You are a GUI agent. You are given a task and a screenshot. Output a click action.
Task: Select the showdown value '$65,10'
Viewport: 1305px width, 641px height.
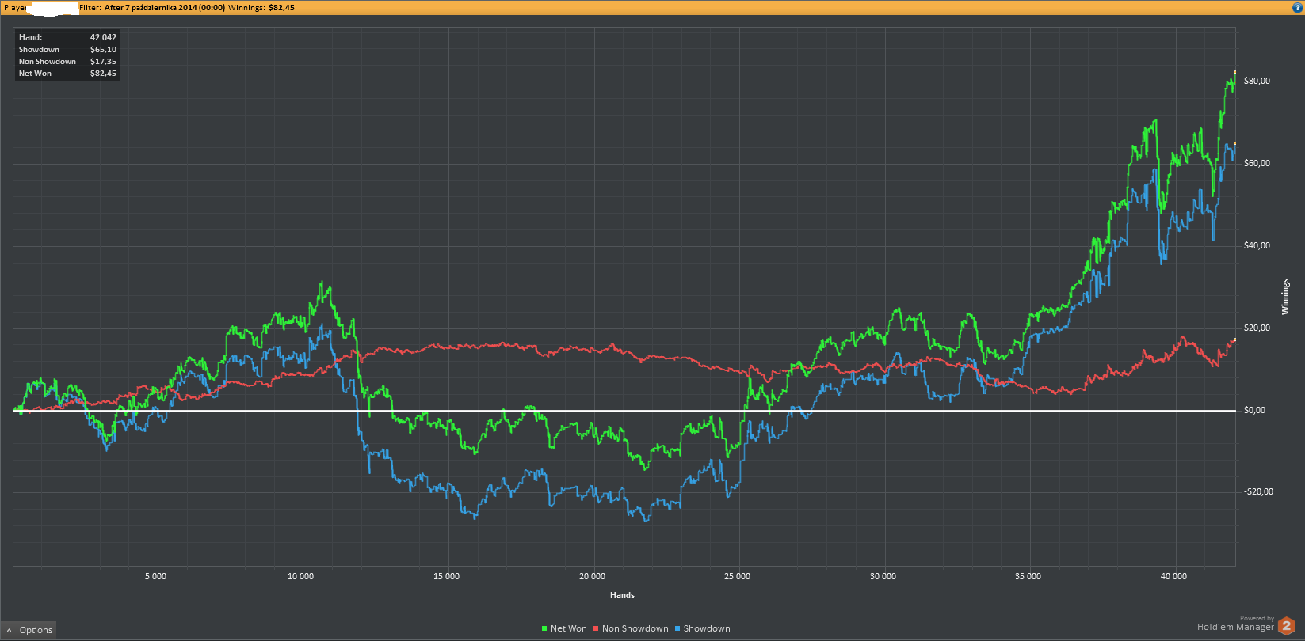(x=103, y=49)
